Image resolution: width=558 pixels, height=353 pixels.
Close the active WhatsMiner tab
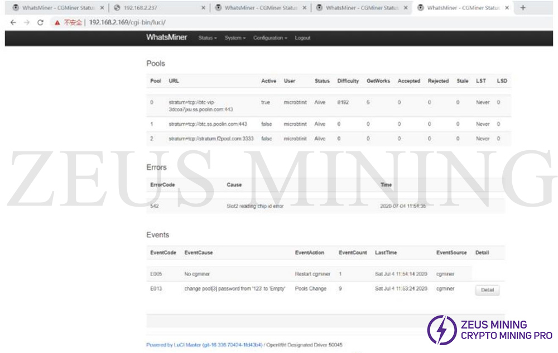tap(507, 8)
